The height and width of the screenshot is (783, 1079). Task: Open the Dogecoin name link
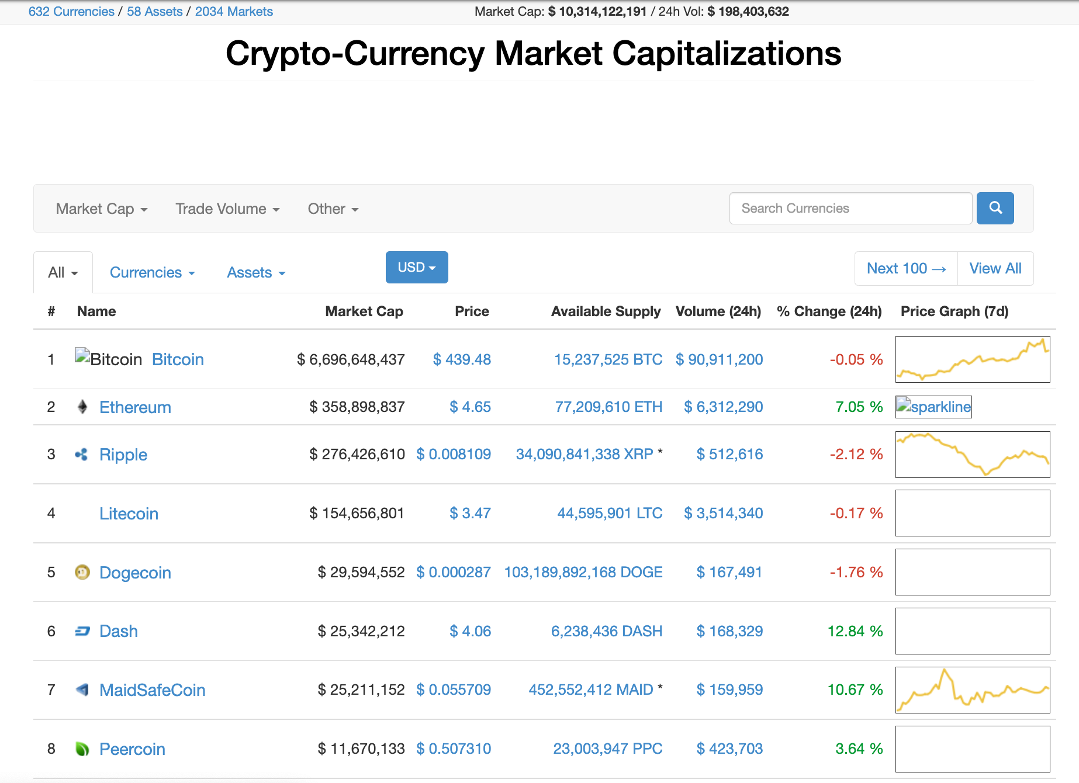point(135,573)
